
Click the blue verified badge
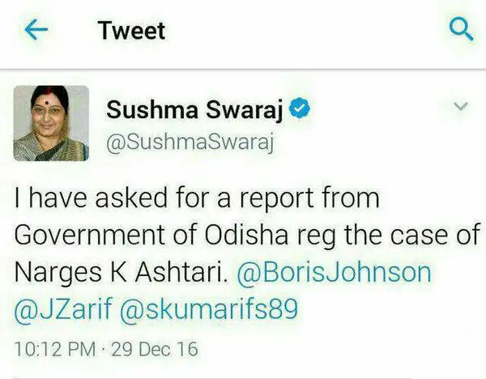pyautogui.click(x=300, y=108)
